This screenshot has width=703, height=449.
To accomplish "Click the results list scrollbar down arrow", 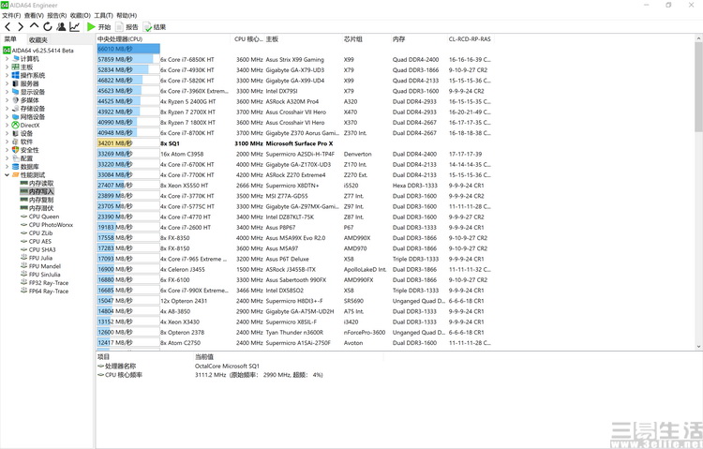I will point(698,346).
